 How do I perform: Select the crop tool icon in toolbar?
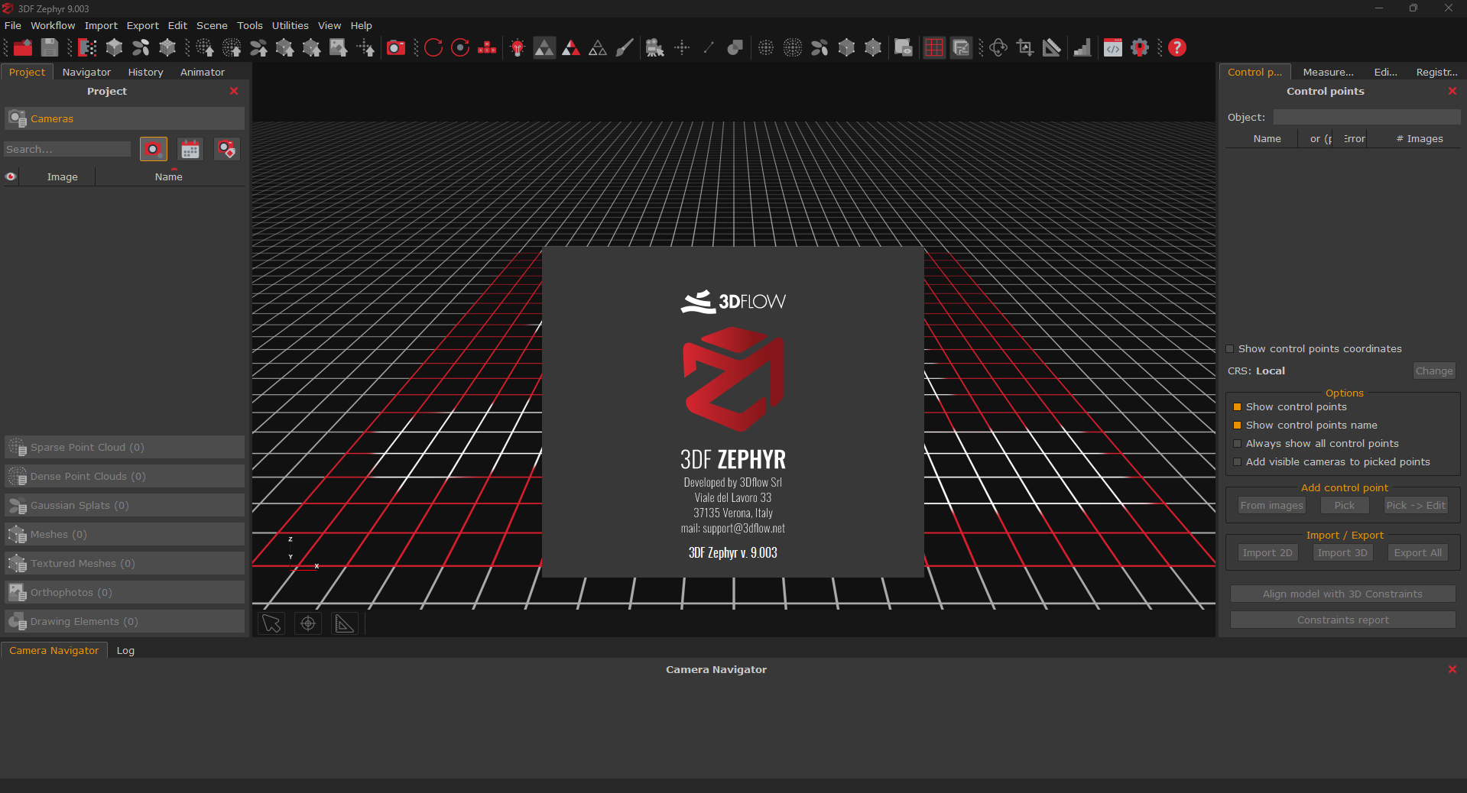(1025, 47)
